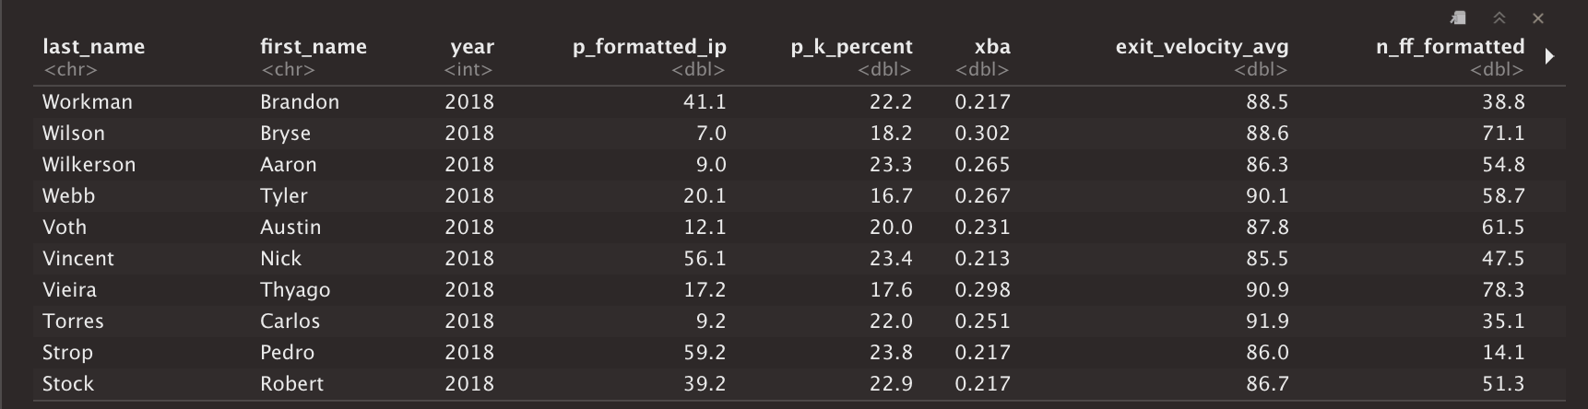Select the Strop innings value 59.2
The width and height of the screenshot is (1588, 409).
point(705,353)
